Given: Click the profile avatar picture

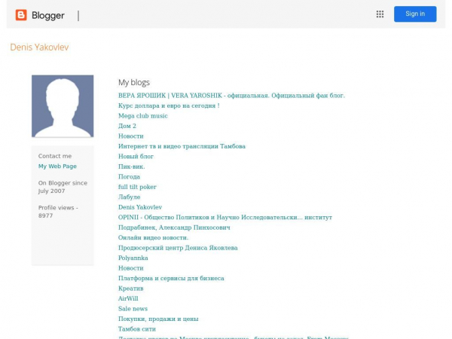Looking at the screenshot, I should pyautogui.click(x=63, y=106).
